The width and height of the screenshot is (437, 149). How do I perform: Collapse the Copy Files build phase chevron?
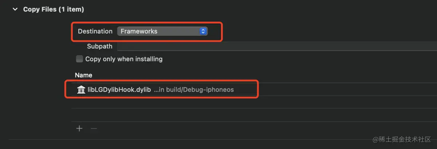coord(15,9)
